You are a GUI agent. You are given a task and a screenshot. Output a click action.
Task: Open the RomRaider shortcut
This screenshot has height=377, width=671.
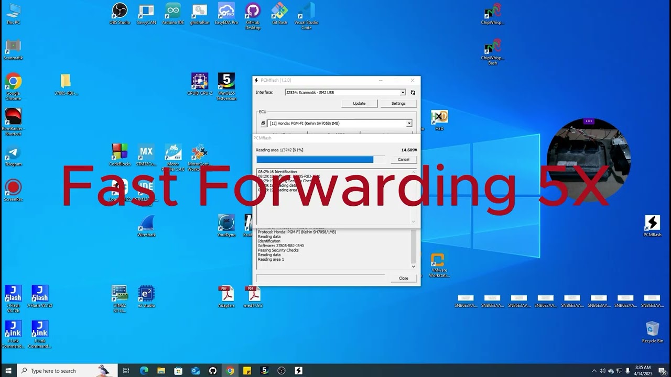click(x=13, y=121)
